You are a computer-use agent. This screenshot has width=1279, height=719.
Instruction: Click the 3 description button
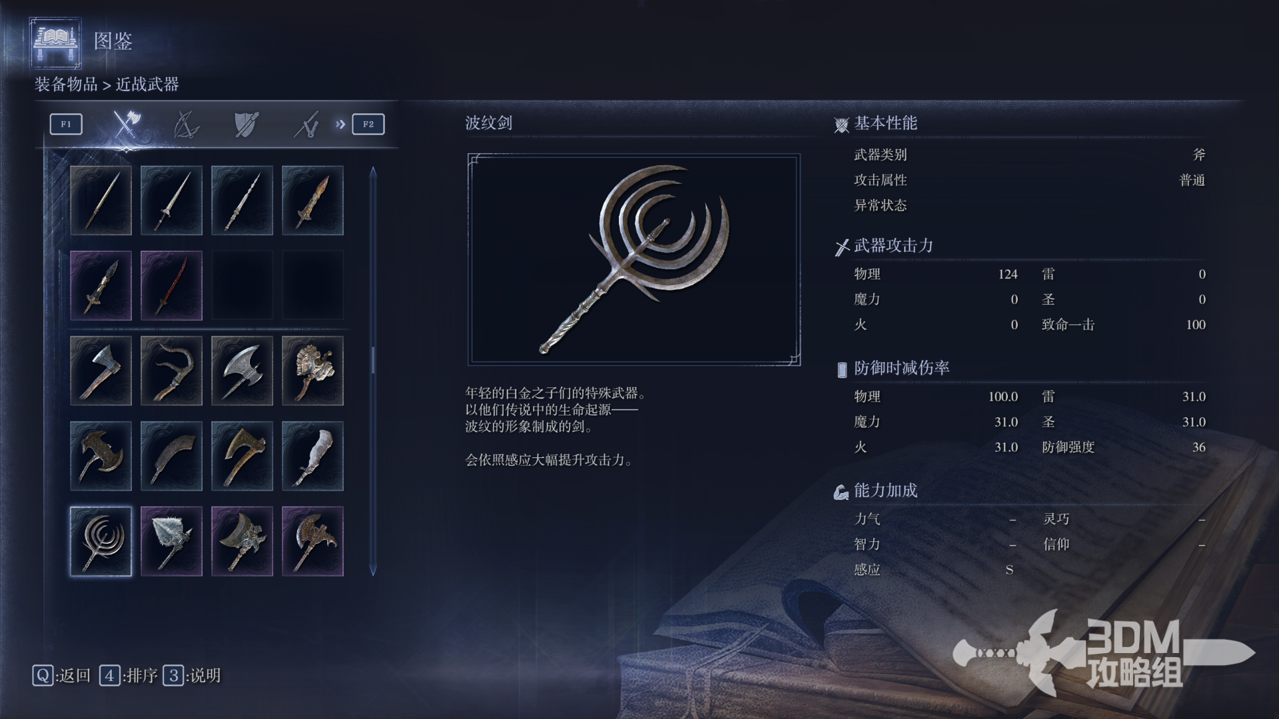click(x=193, y=676)
